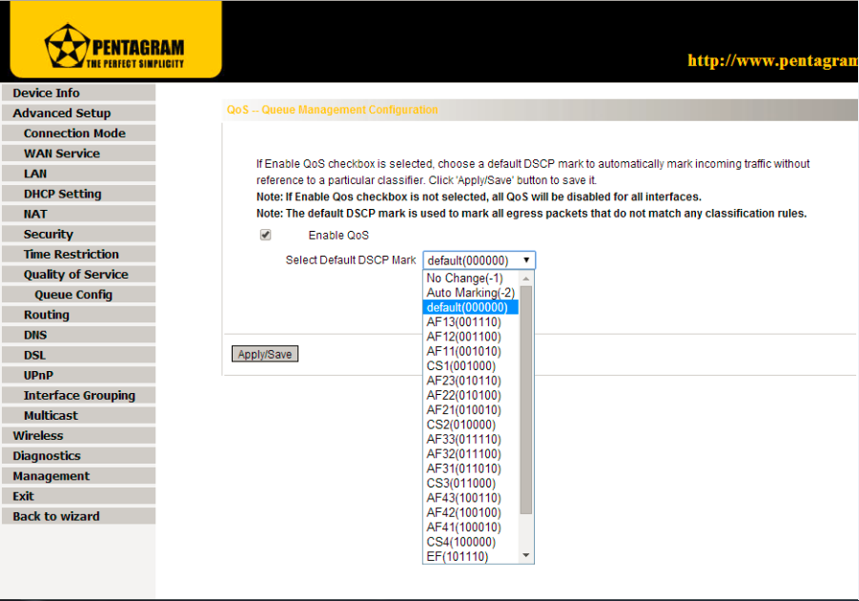Select Auto Marking(-2) option
The image size is (859, 601).
tap(471, 293)
